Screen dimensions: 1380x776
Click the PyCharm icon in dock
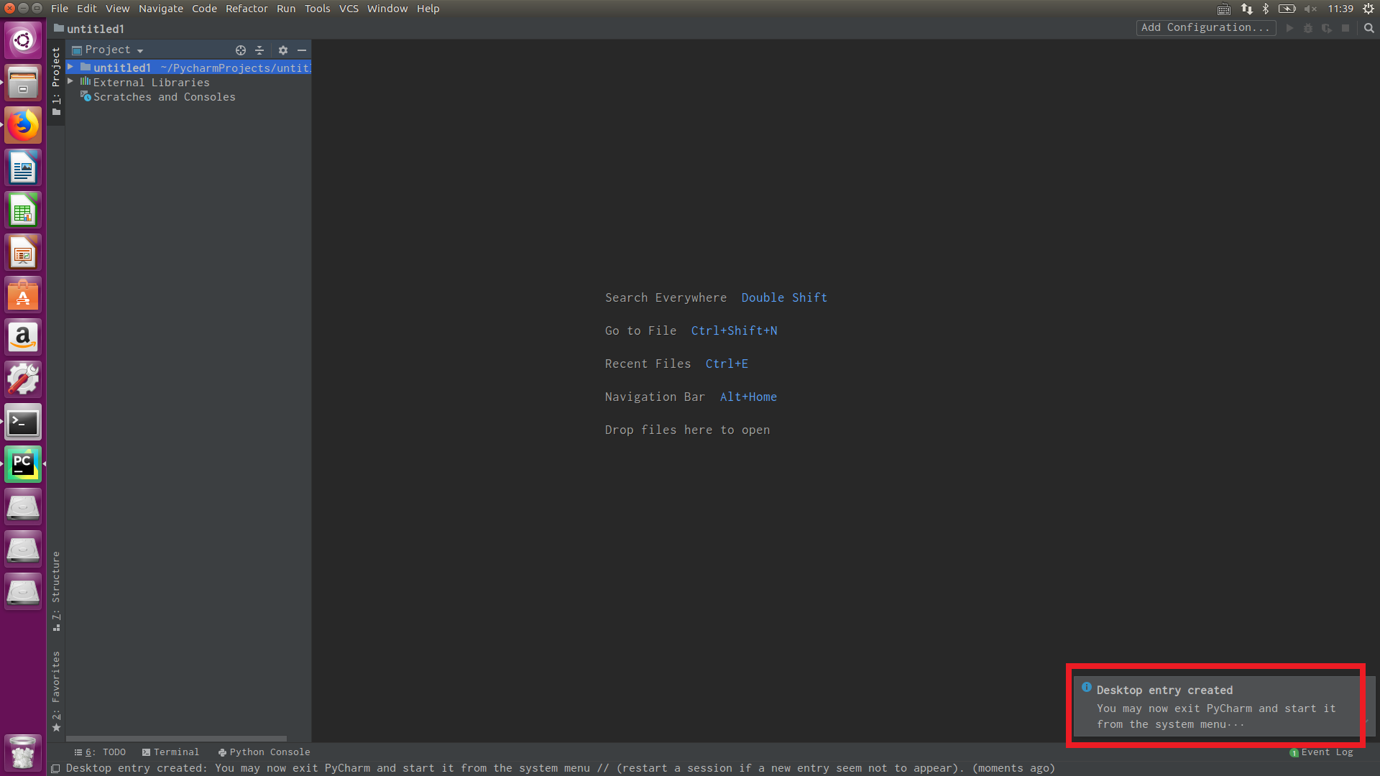pos(23,465)
